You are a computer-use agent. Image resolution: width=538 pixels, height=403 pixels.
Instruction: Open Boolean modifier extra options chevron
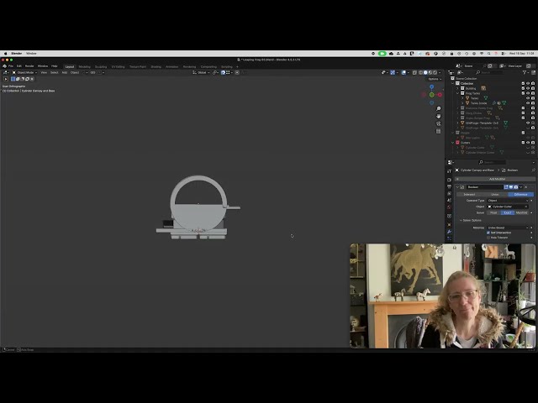pos(521,187)
